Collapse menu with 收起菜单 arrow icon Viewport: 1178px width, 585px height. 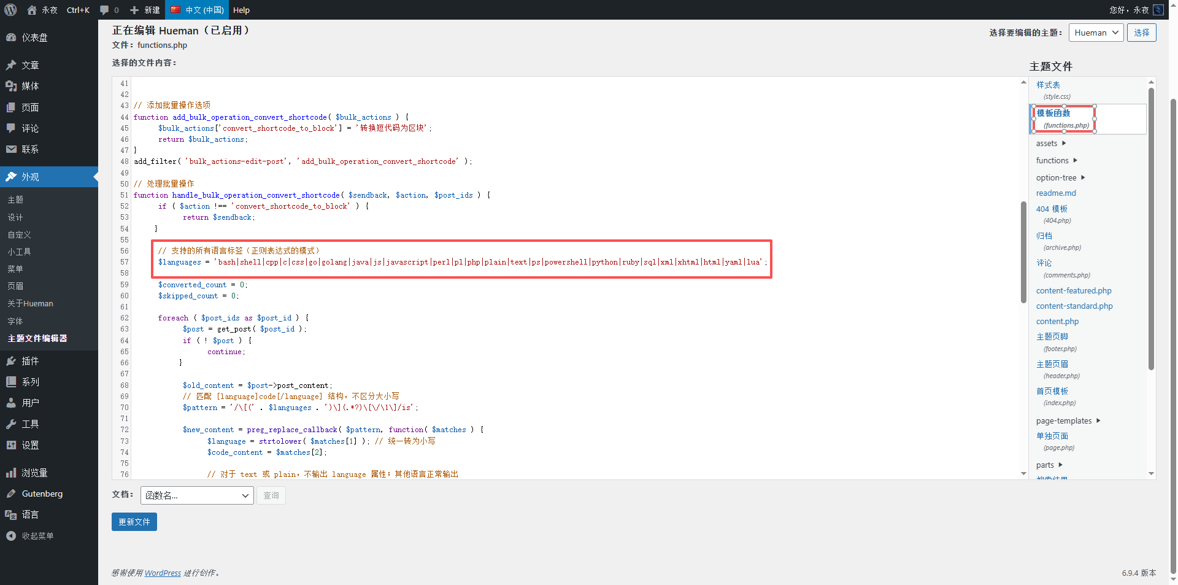click(x=11, y=536)
